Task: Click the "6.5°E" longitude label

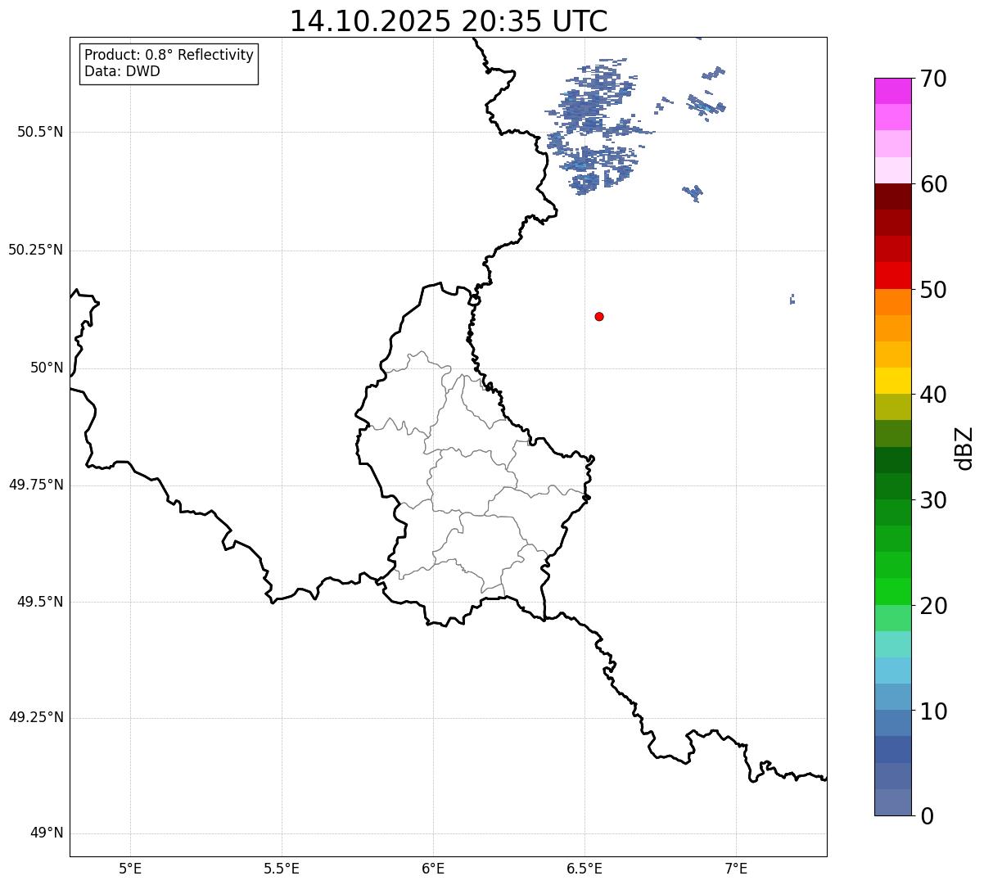Action: tap(585, 869)
